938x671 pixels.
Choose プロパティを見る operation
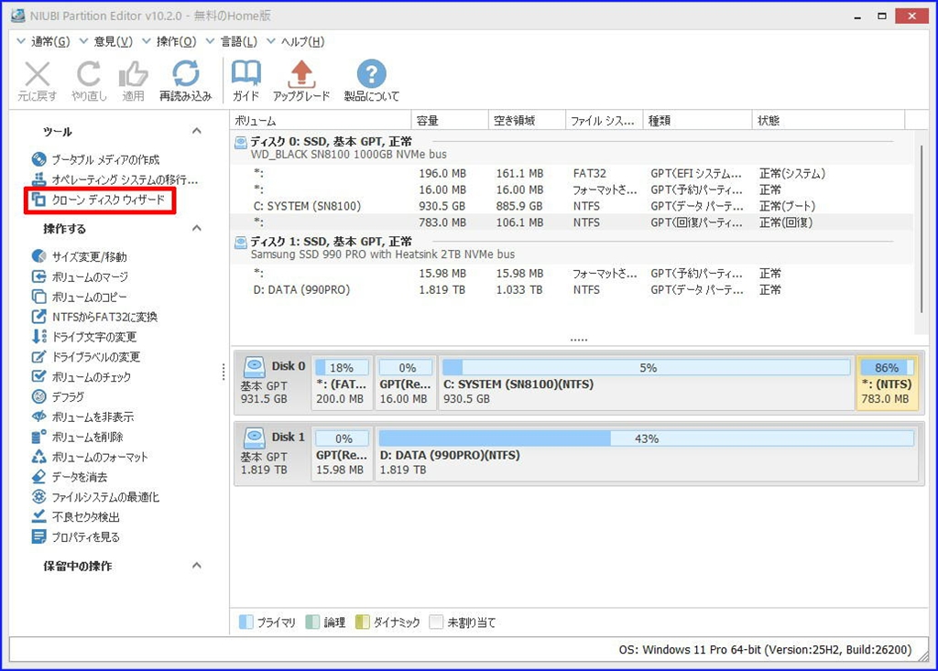click(x=76, y=537)
